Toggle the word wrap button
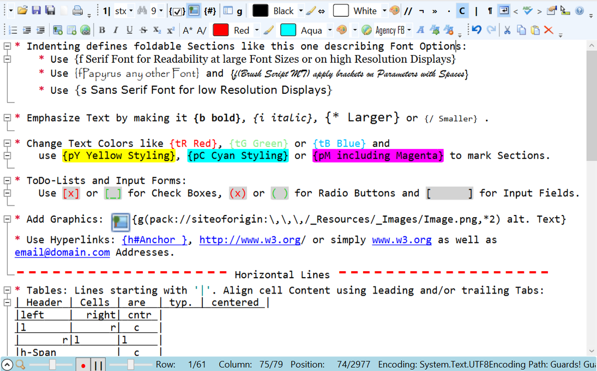 503,11
